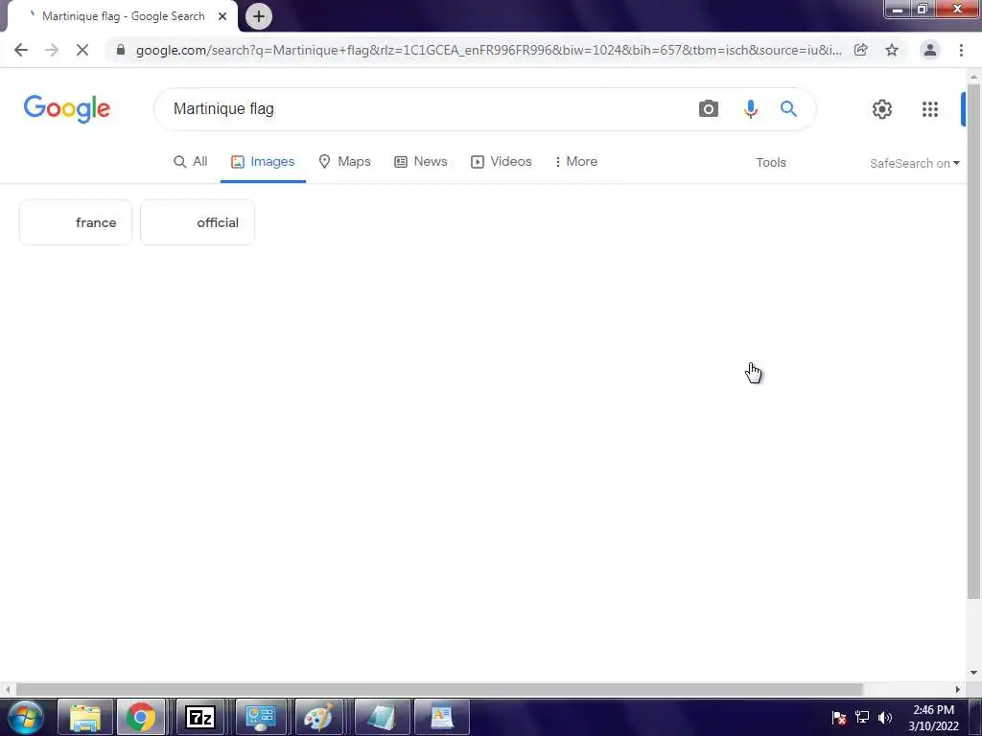Filter images by the france chip

[76, 222]
